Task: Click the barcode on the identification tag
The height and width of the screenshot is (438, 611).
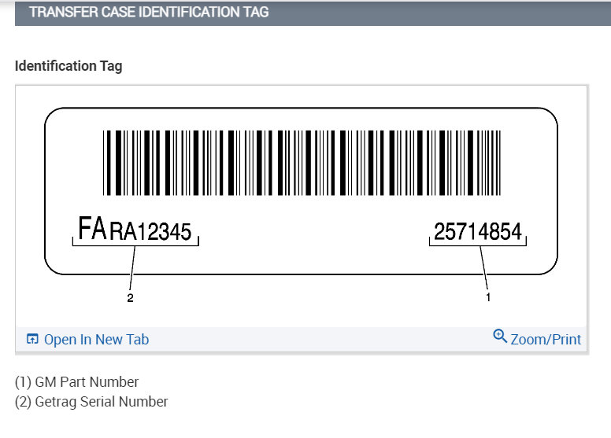Action: 301,162
